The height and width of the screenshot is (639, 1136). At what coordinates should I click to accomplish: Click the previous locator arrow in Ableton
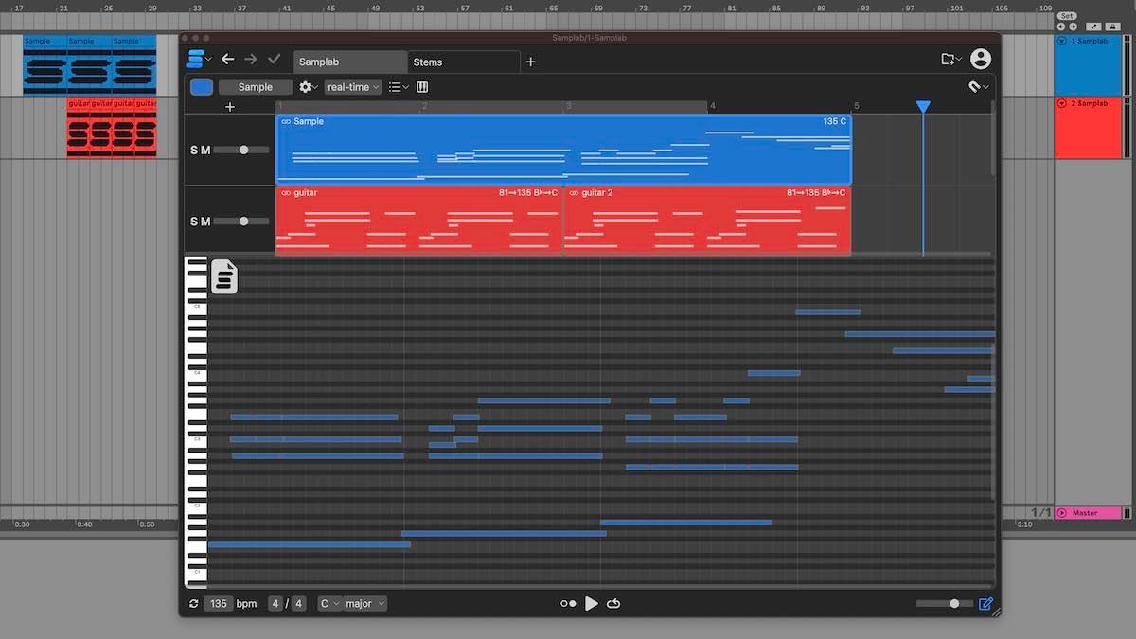(x=1061, y=27)
